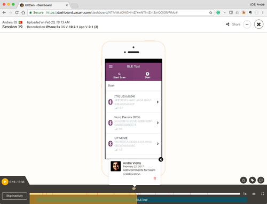Viewport: 267px width, 204px height.
Task: Reload the browser page
Action: 17,13
